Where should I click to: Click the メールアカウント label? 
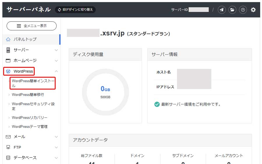point(229,156)
